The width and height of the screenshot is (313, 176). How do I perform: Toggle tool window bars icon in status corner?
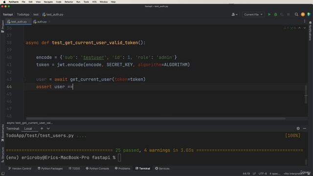(3, 174)
